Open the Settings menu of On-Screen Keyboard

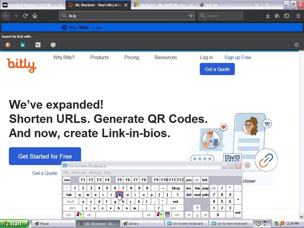tap(95, 172)
